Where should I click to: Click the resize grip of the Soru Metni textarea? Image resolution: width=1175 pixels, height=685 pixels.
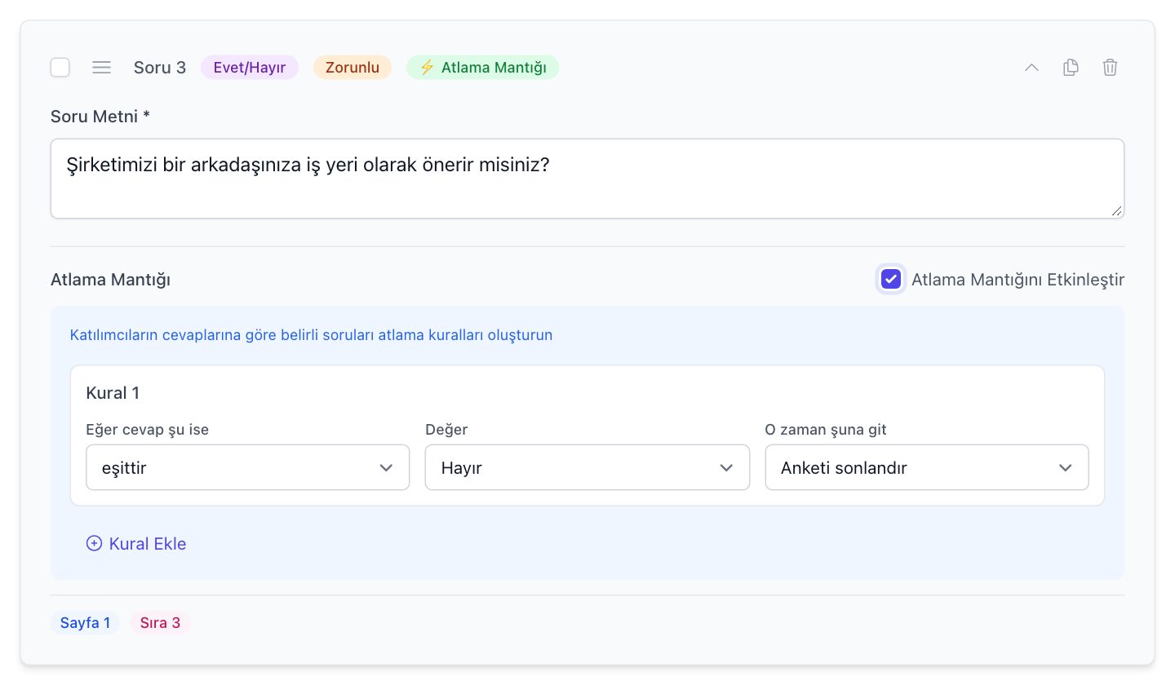pyautogui.click(x=1116, y=210)
